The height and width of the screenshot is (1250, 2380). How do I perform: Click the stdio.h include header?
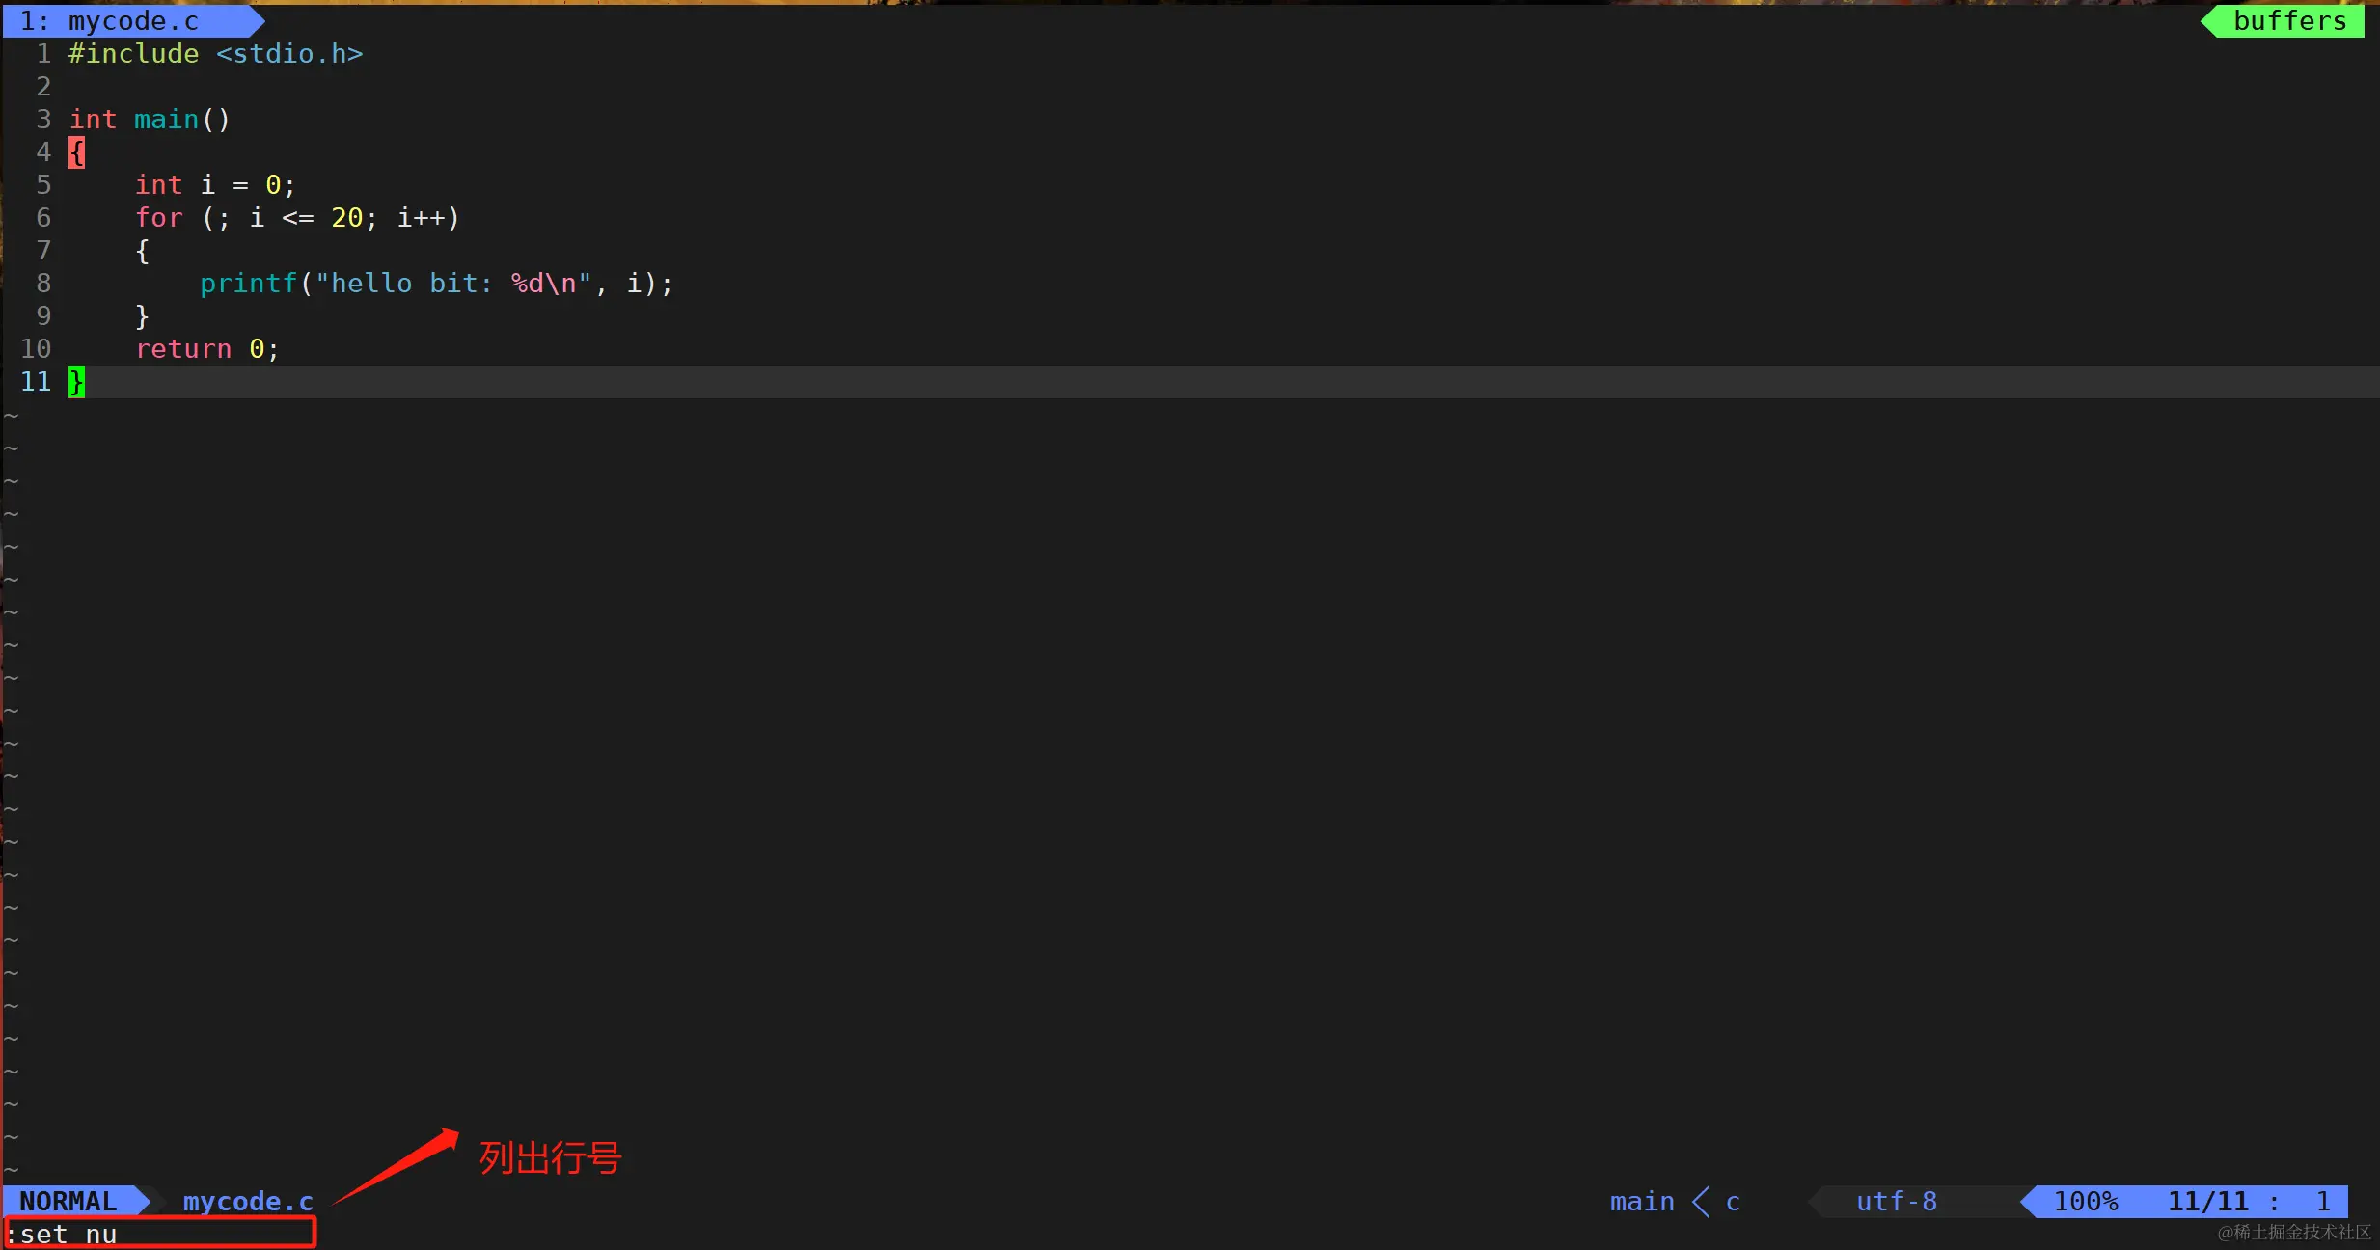pyautogui.click(x=289, y=54)
